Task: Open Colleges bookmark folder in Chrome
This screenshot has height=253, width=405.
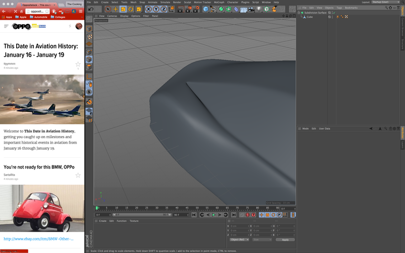Action: (x=58, y=17)
